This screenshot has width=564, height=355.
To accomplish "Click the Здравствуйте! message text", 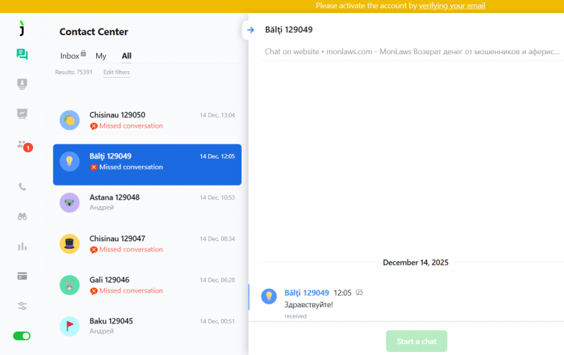I will [x=308, y=304].
